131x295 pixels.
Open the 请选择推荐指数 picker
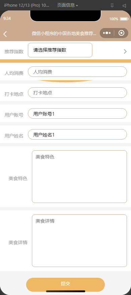60,50
